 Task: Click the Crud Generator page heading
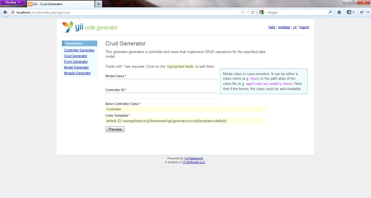tap(125, 44)
